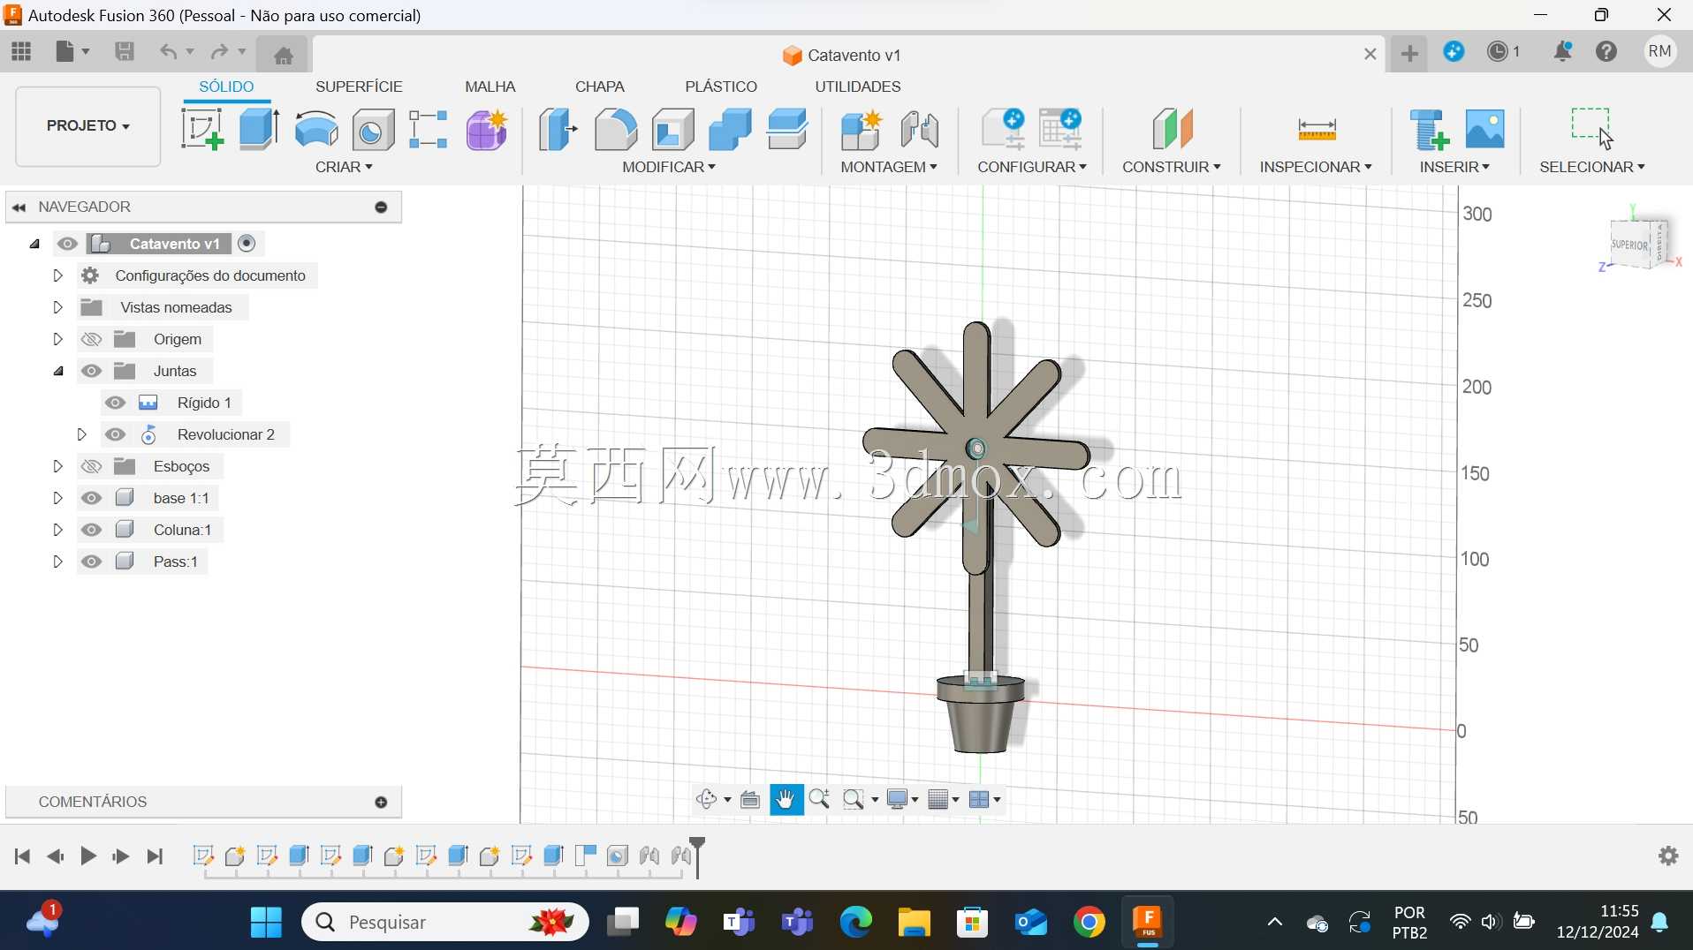Viewport: 1693px width, 950px height.
Task: Collapse the Juntas folder
Action: pyautogui.click(x=57, y=371)
